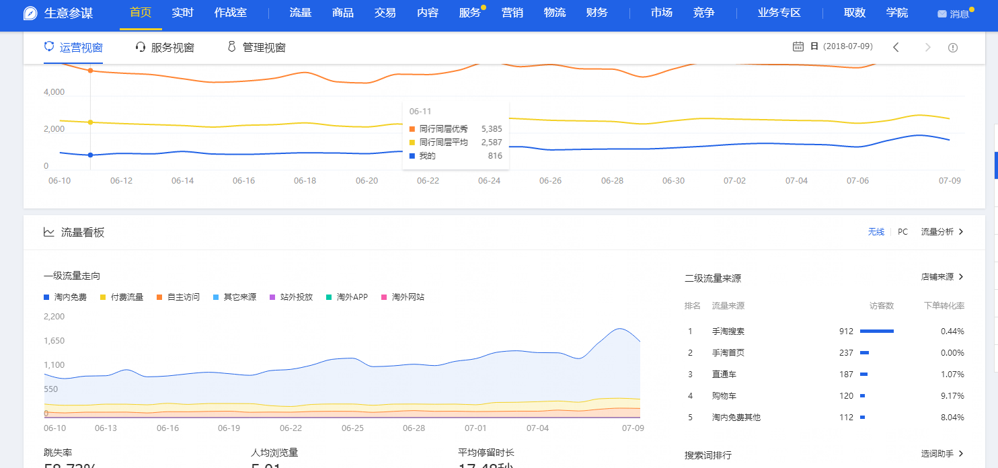Click the 06-11 data point on blue line
The image size is (998, 468).
(x=90, y=155)
